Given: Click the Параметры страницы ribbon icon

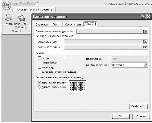Looking at the screenshot, I should (x=21, y=18).
